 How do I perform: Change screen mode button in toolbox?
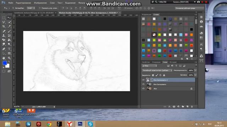9,71
